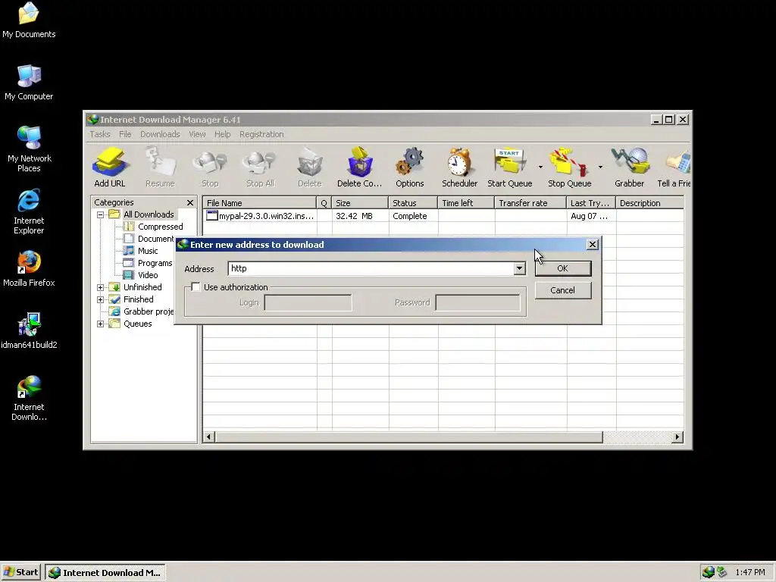The width and height of the screenshot is (776, 582).
Task: Enable Use authorization checkbox
Action: click(196, 287)
